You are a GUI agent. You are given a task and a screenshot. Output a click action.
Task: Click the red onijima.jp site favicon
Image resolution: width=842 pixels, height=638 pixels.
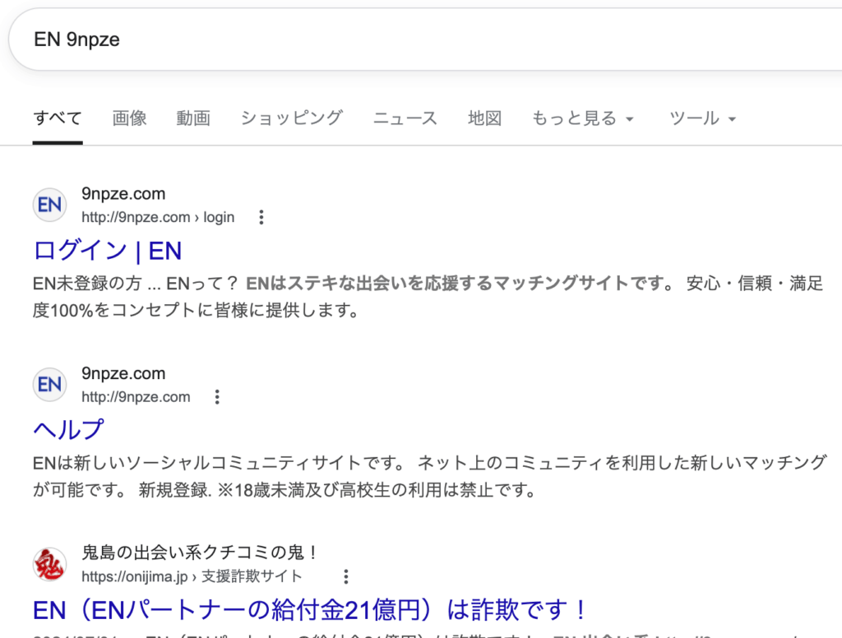point(49,564)
